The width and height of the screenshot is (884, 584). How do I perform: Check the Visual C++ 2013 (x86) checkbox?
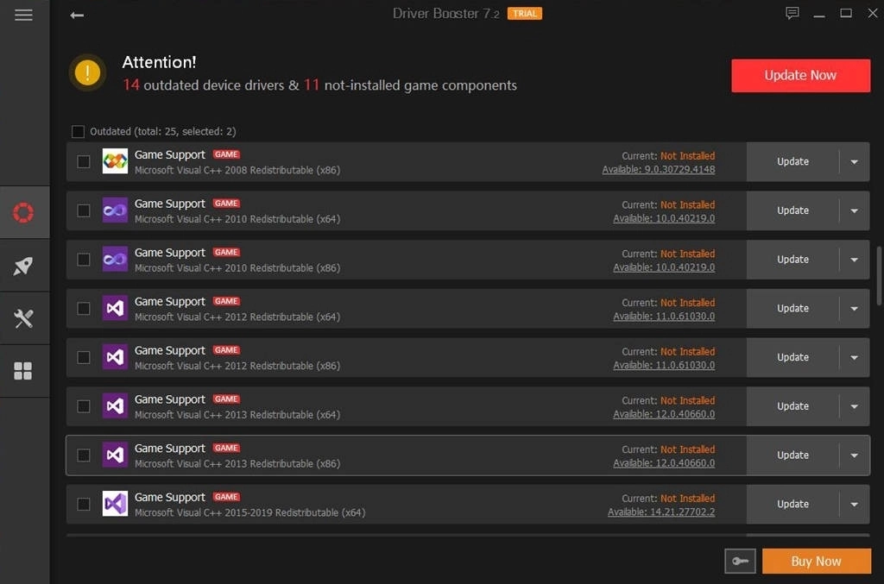[84, 455]
